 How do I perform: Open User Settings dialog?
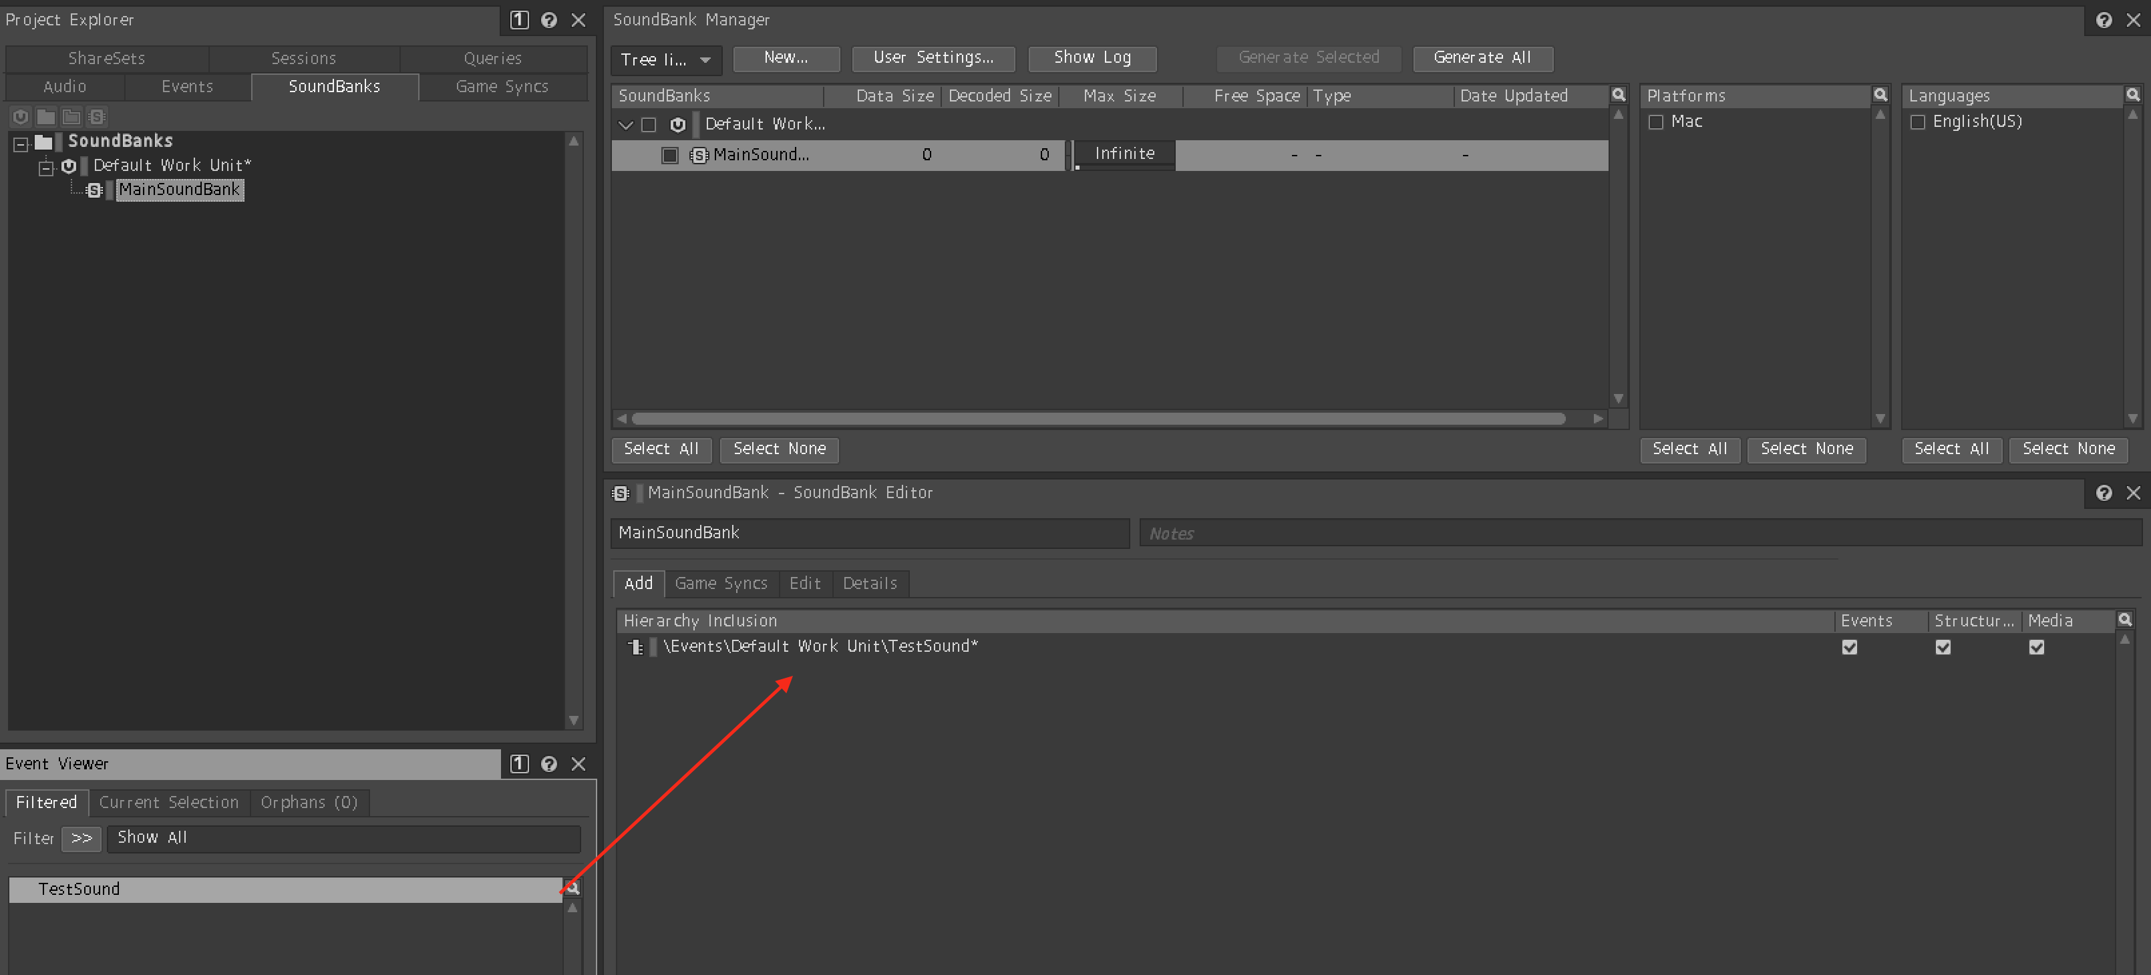pos(933,57)
